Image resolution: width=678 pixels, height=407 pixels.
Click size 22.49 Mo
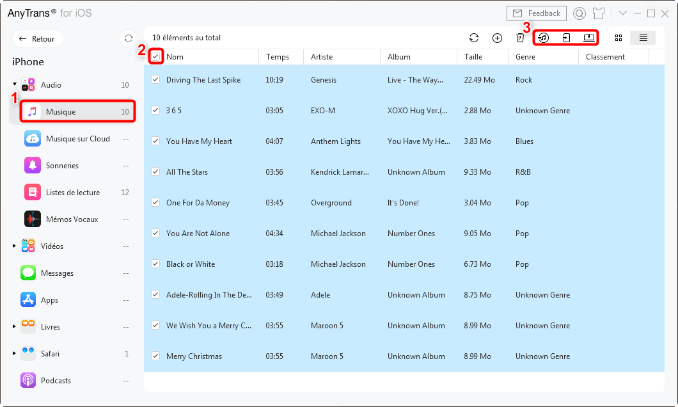pyautogui.click(x=480, y=80)
